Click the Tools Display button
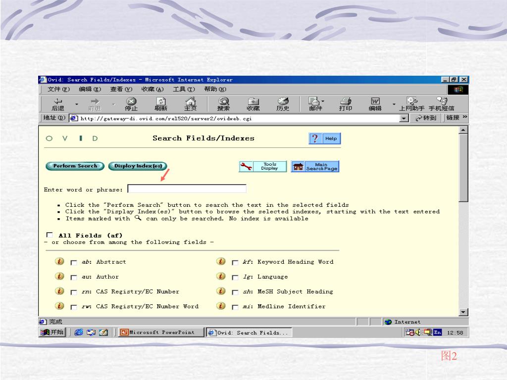 (263, 166)
